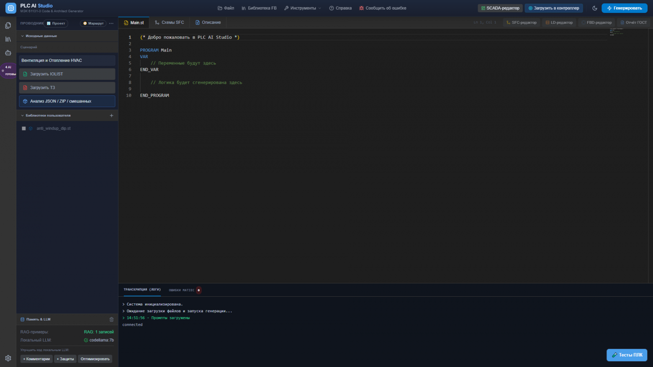Open 'Отчёт ГОСТ' report

(634, 23)
